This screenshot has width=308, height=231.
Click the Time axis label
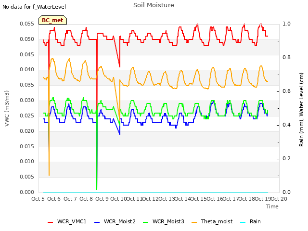click(272, 206)
